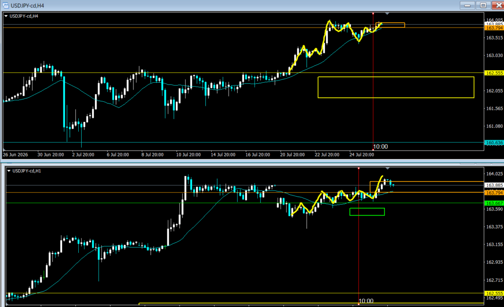Click the 162.715 price scale value on H1

coord(494,280)
